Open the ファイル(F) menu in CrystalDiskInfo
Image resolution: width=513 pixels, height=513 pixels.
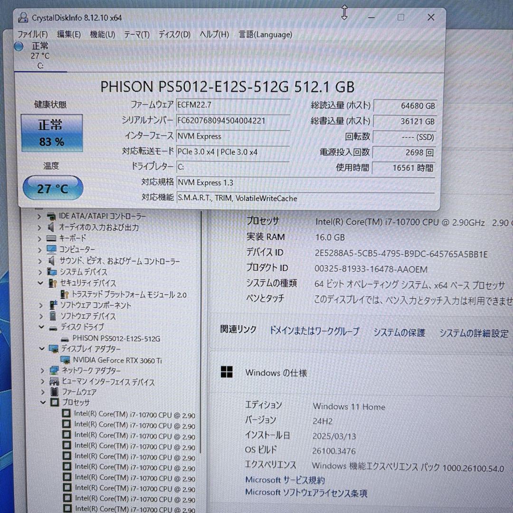click(32, 34)
